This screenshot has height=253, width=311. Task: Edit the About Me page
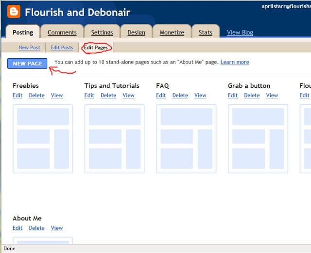tap(17, 228)
